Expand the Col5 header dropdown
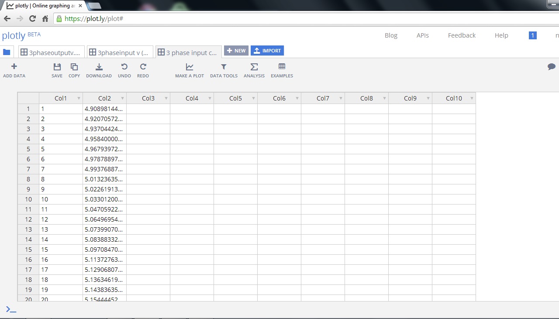Screen dimensions: 559x319 tap(253, 98)
